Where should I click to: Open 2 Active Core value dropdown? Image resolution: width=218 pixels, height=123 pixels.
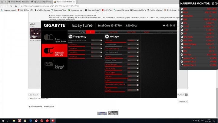pos(101,48)
